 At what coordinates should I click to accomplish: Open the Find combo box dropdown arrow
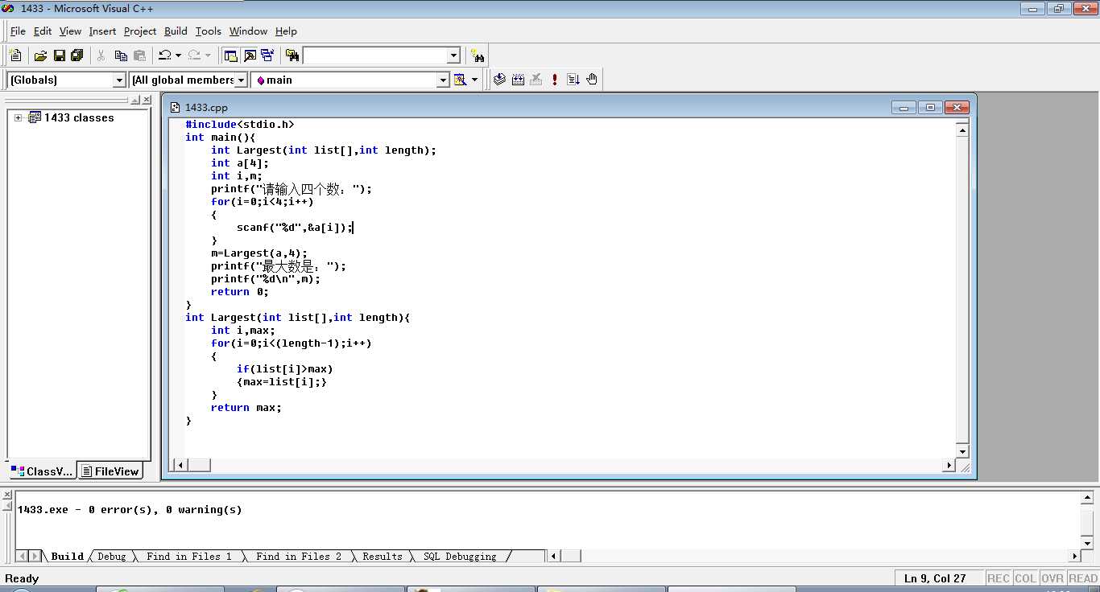click(453, 55)
